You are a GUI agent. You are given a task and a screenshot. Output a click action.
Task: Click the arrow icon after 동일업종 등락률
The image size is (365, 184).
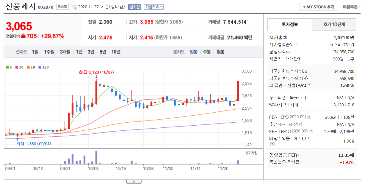[x=301, y=162]
